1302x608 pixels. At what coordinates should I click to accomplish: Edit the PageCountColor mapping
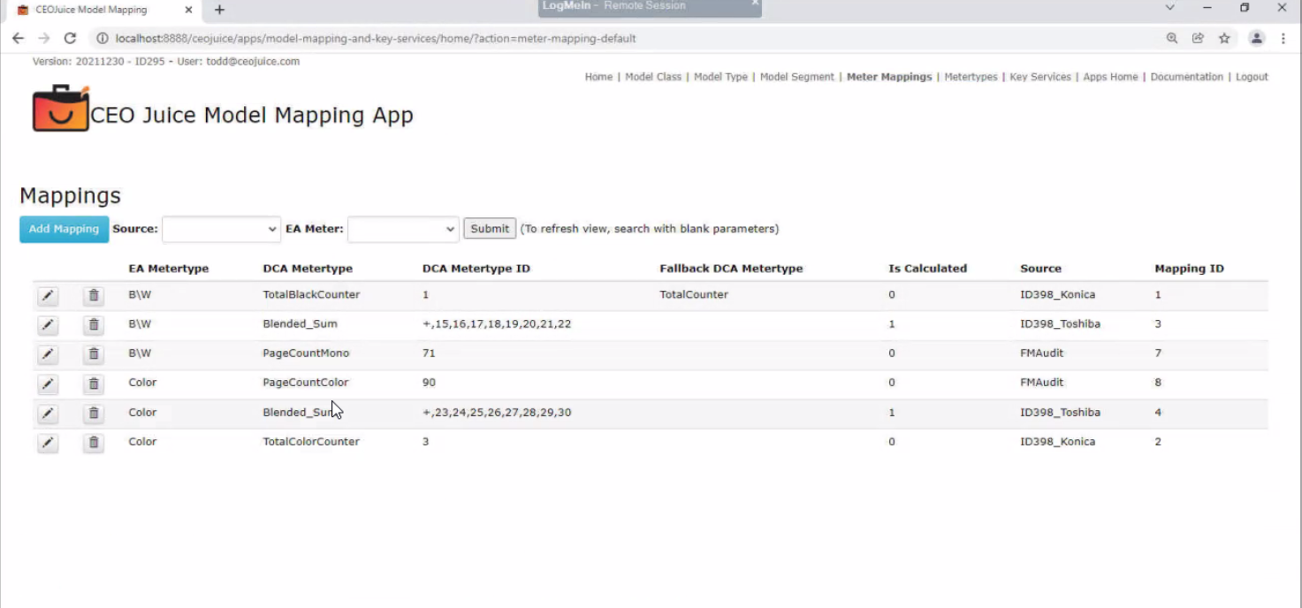coord(48,384)
